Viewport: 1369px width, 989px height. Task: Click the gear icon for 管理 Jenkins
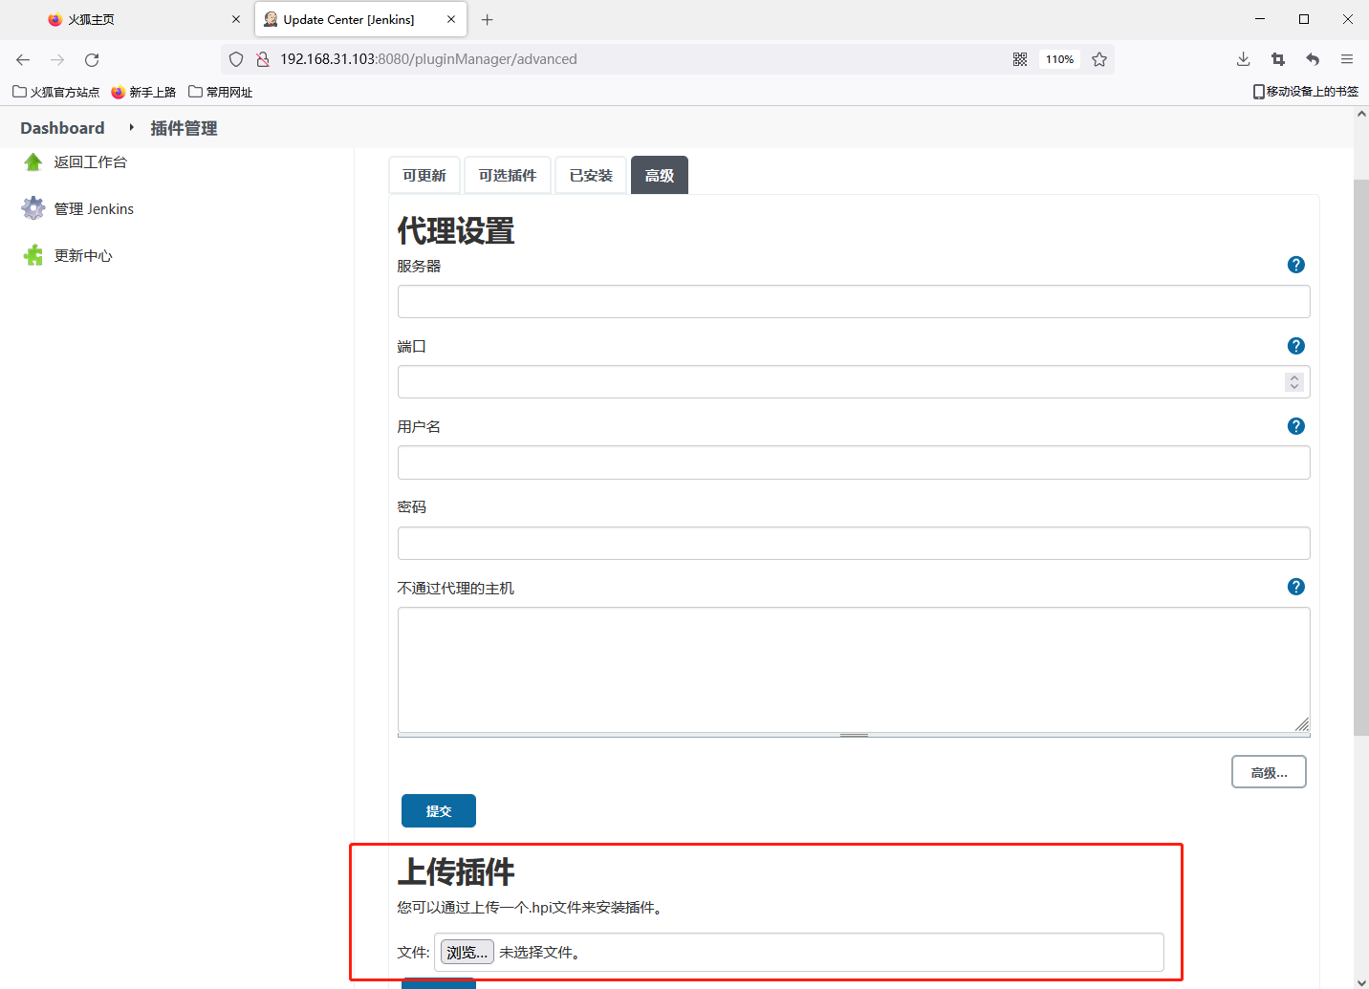point(33,208)
